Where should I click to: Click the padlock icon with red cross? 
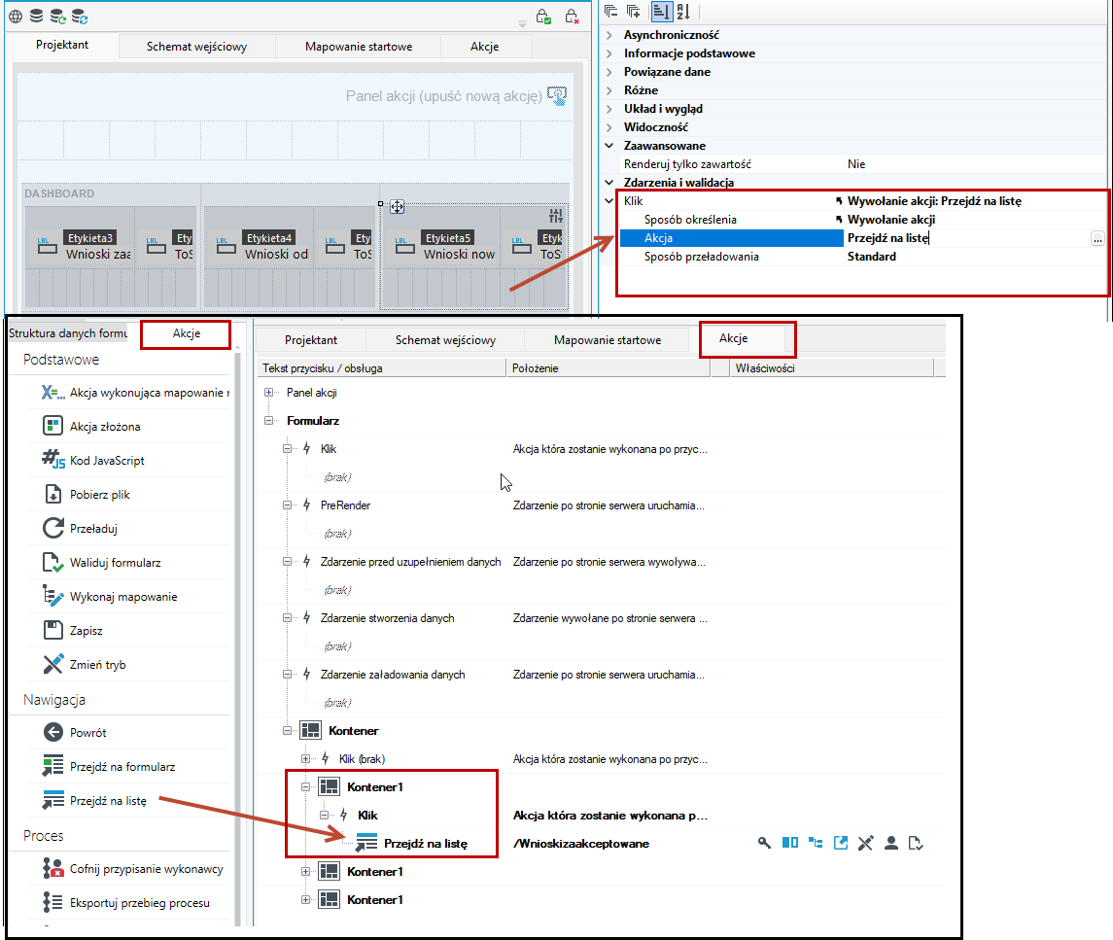(x=573, y=17)
